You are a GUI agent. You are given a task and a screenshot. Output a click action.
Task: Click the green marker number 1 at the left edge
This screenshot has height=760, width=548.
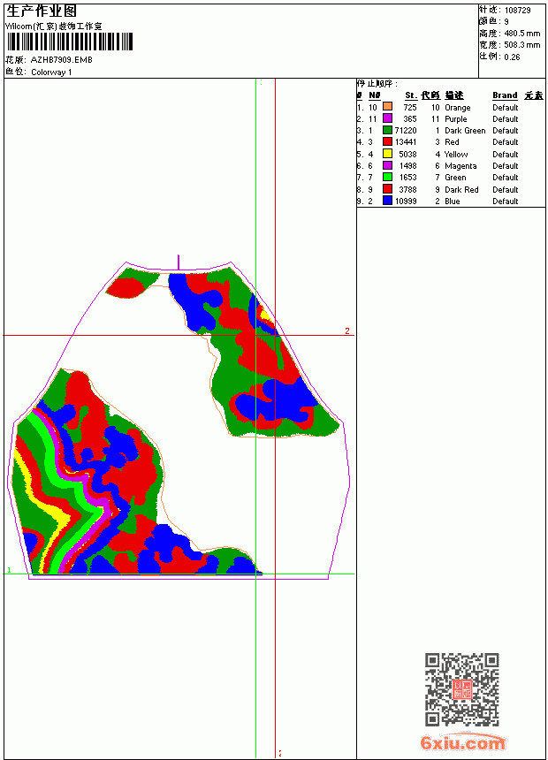coord(9,570)
